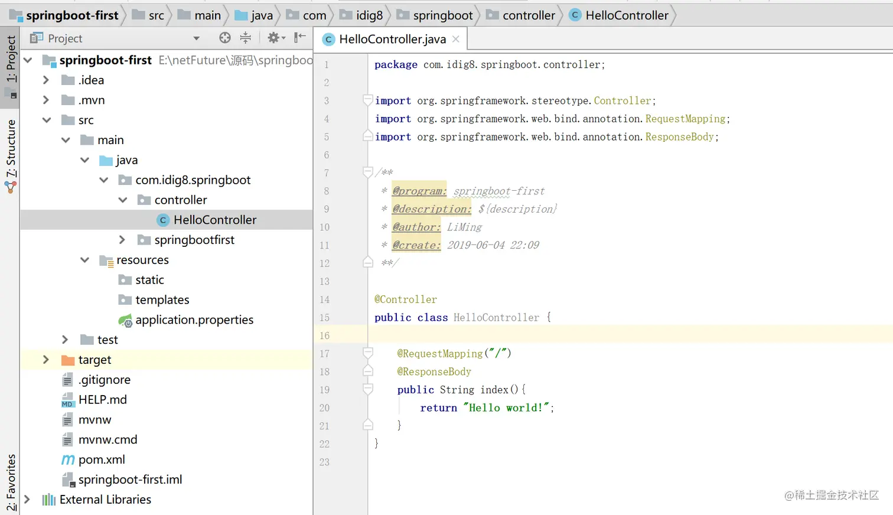Collapse the springboot-first root node
This screenshot has height=515, width=893.
[28, 60]
